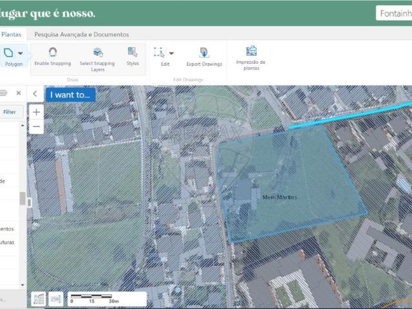Enable Snapping with the magnet icon
Image resolution: width=412 pixels, height=309 pixels.
[53, 56]
